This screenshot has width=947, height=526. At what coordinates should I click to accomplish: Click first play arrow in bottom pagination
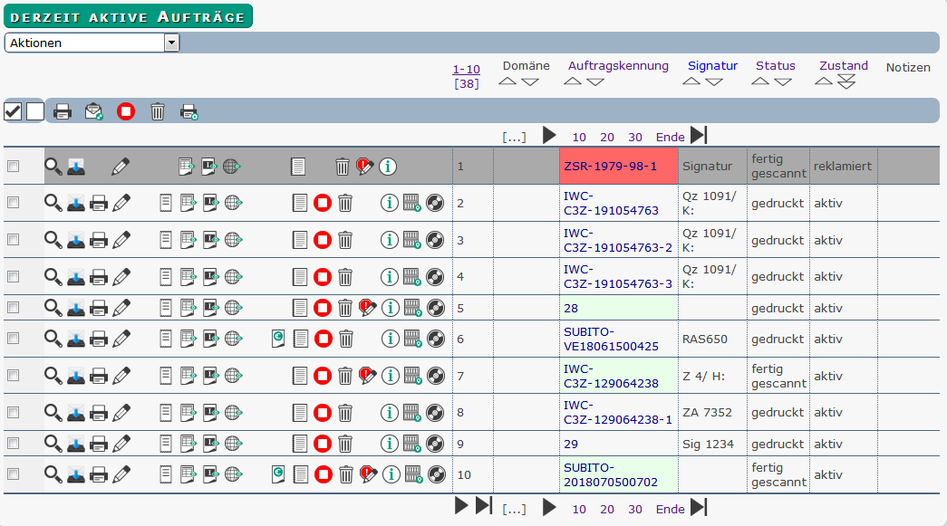pos(461,505)
